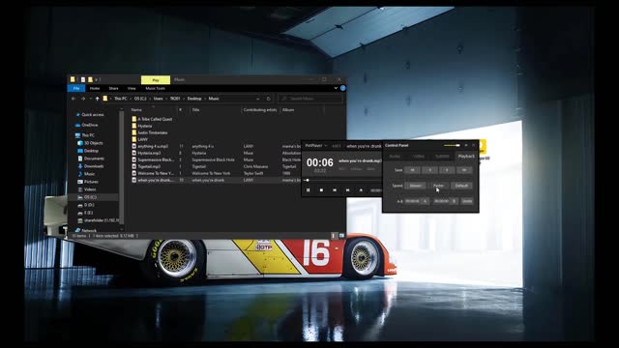The image size is (619, 348).
Task: Expand the Explorer ribbon chevron
Action: point(336,88)
